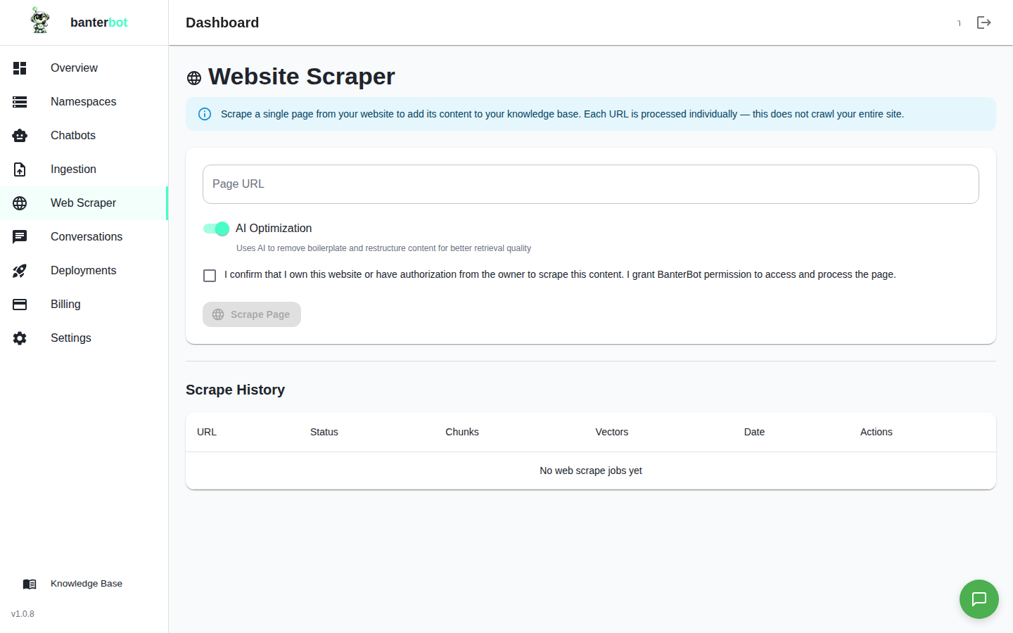Screen dimensions: 1013x633
Task: Open Conversations from sidebar
Action: [x=84, y=237]
